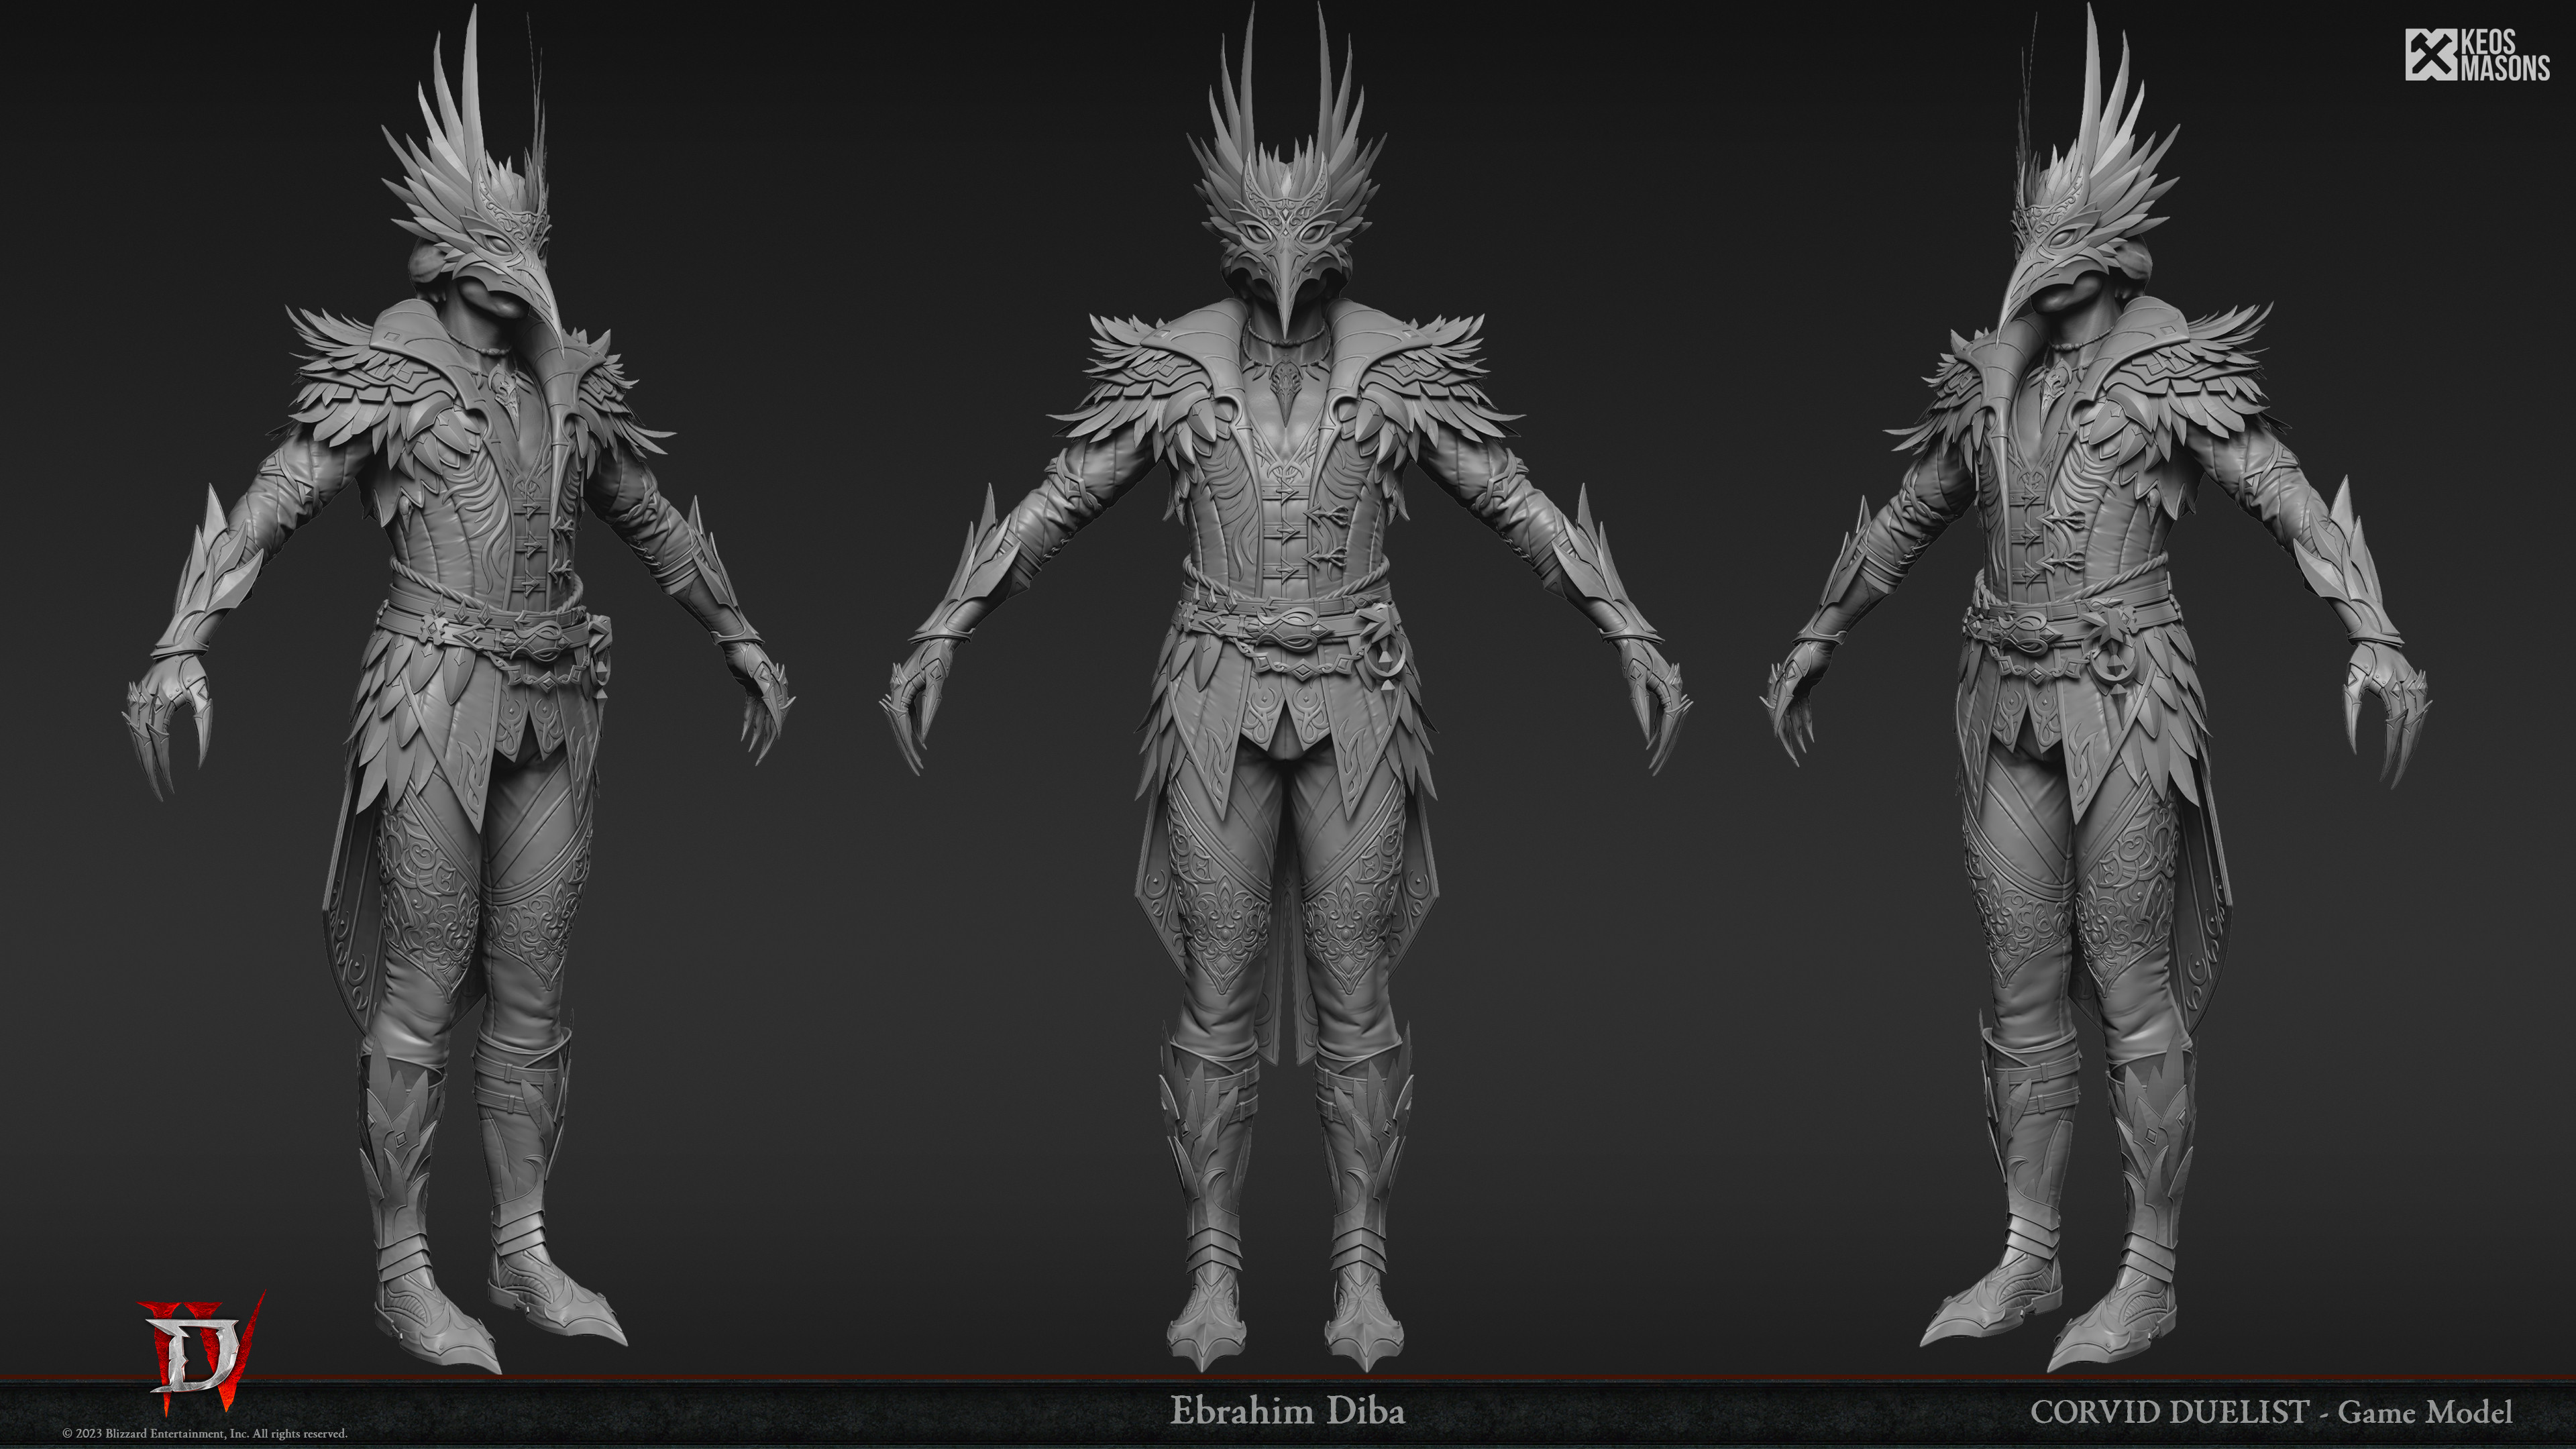Click the "CORVID DUELIST - Game Model" caption
Image resolution: width=2576 pixels, height=1449 pixels.
point(2271,1412)
